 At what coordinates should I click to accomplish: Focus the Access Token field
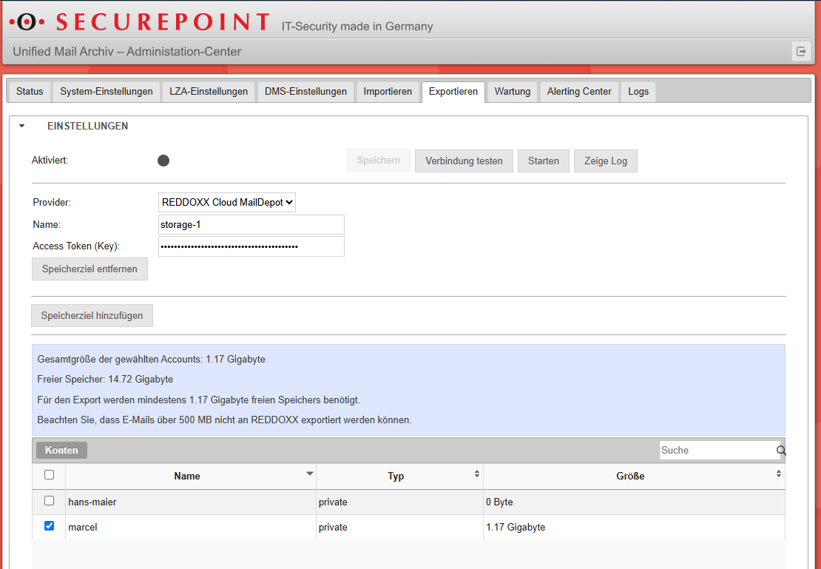(251, 246)
